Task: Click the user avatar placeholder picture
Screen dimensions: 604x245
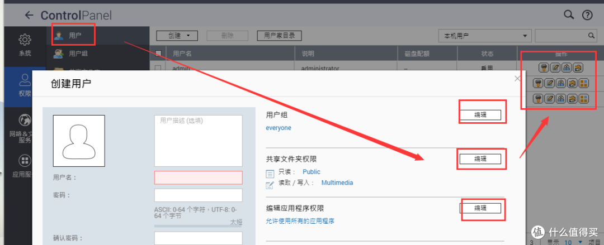Action: (x=79, y=141)
